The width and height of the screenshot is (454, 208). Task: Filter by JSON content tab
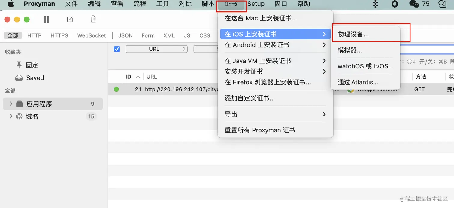[126, 35]
